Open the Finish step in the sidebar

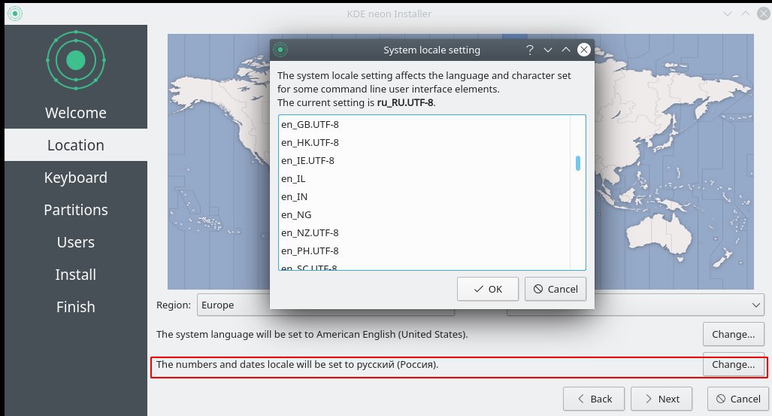pyautogui.click(x=76, y=307)
